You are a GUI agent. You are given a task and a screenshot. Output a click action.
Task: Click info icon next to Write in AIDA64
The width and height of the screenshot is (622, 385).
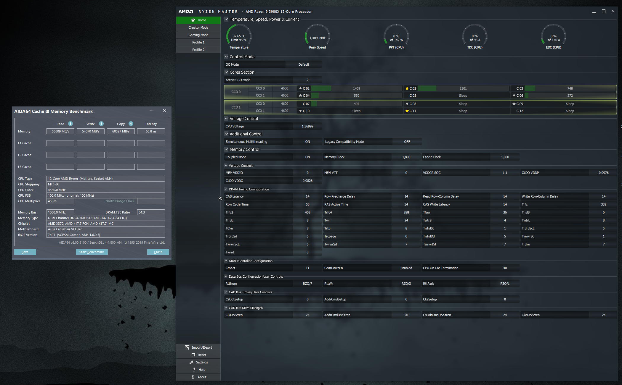[101, 124]
